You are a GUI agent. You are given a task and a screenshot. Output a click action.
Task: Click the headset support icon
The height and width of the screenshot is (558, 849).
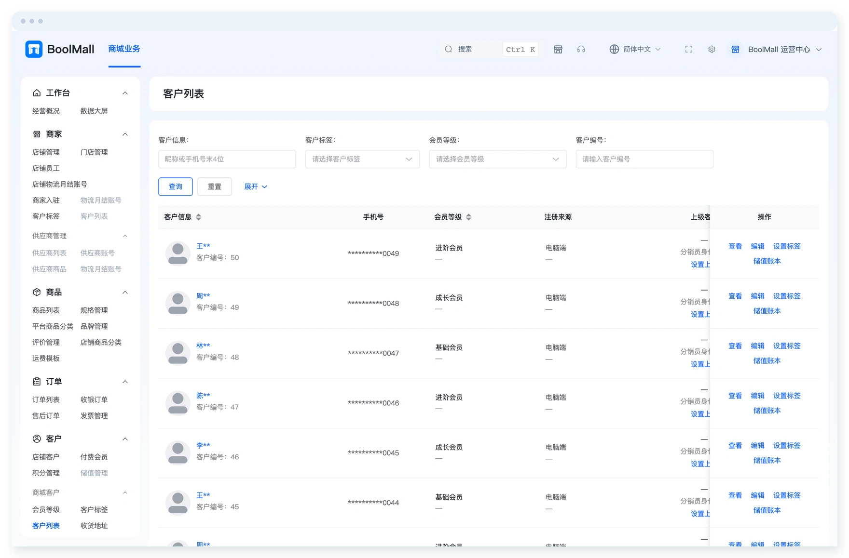[x=581, y=49]
